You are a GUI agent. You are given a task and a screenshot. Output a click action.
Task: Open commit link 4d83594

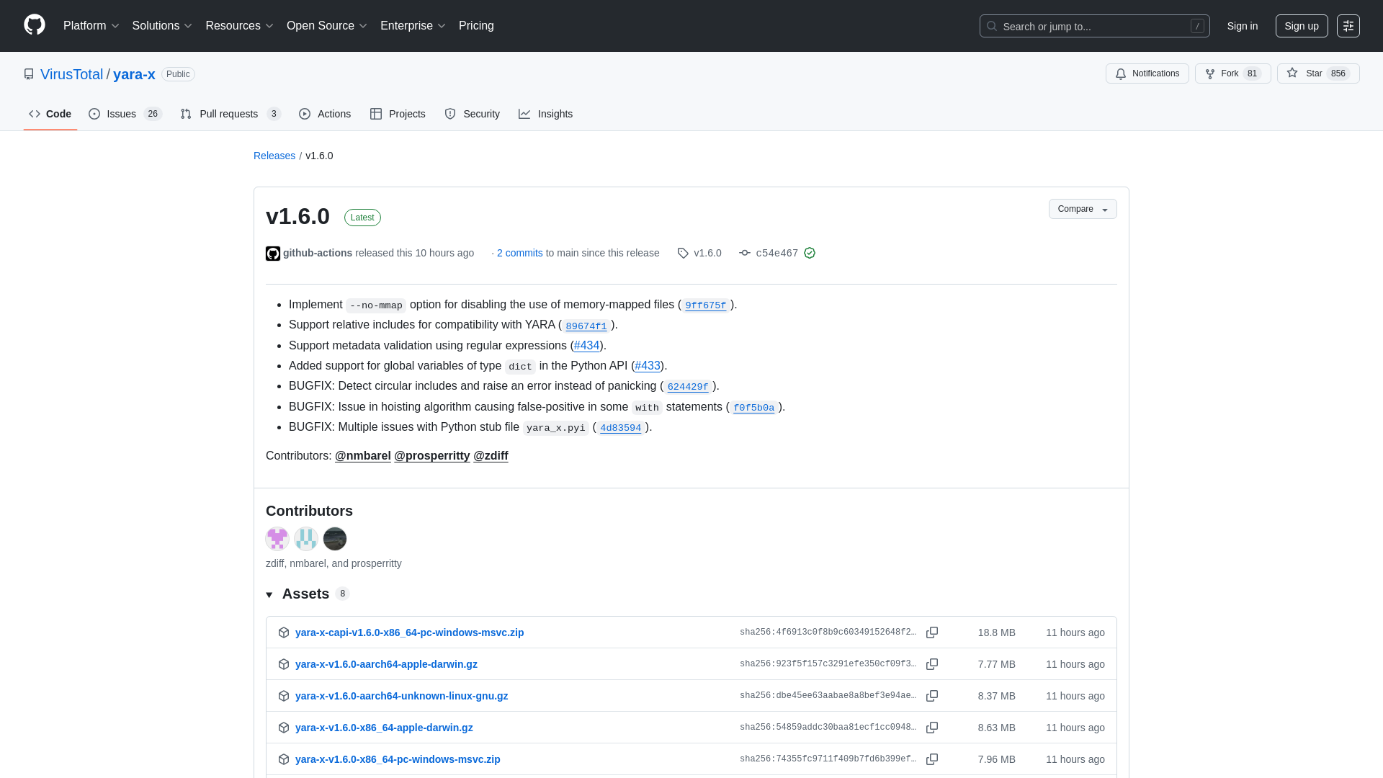621,428
